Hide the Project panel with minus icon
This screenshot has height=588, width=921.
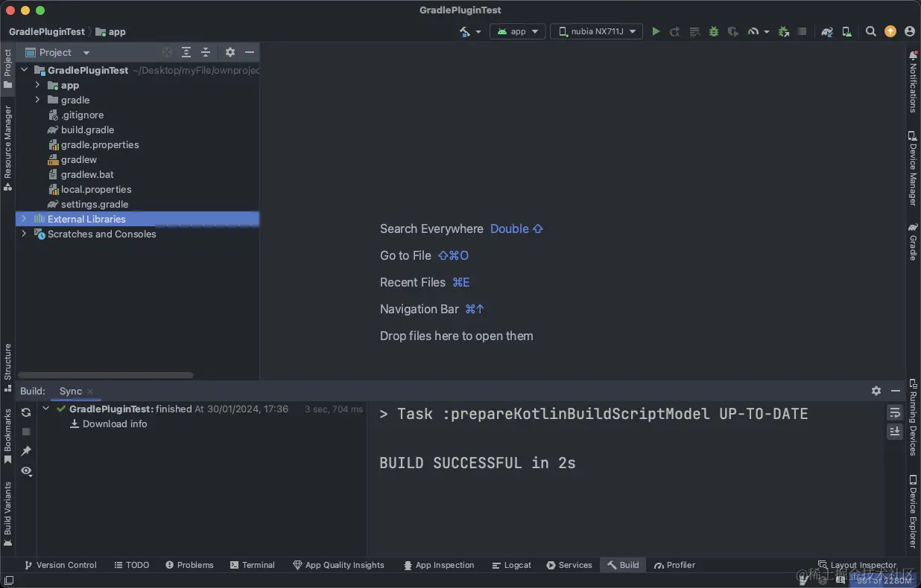click(x=250, y=52)
